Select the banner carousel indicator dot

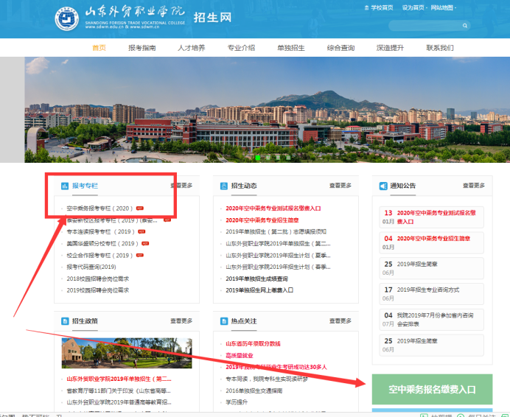pos(258,157)
